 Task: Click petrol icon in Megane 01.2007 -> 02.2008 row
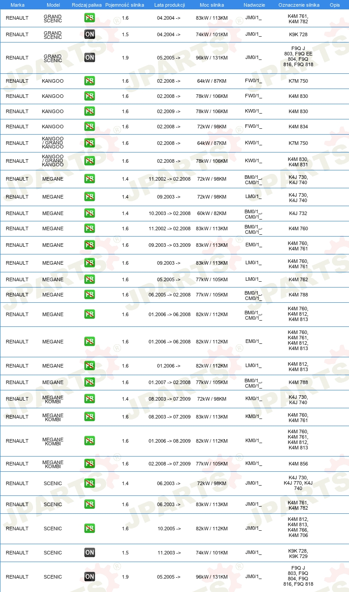(90, 382)
